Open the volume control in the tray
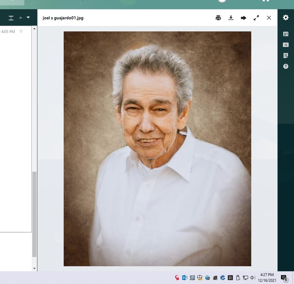The height and width of the screenshot is (284, 294). pyautogui.click(x=253, y=278)
